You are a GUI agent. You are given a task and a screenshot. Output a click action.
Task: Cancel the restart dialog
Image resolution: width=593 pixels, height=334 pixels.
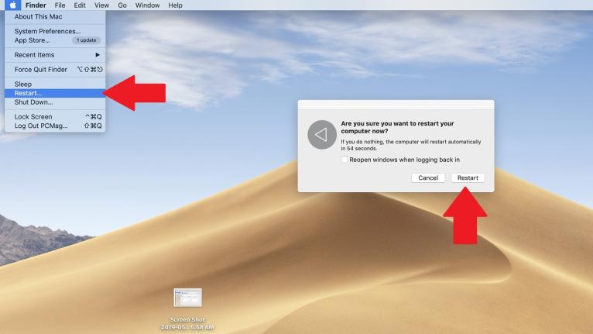pos(428,177)
